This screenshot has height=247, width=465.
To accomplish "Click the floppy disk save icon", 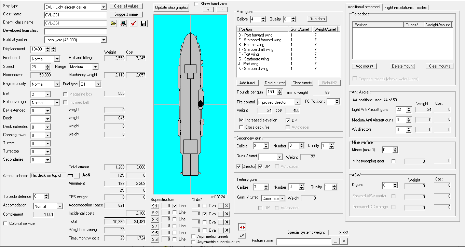I will 143,24.
